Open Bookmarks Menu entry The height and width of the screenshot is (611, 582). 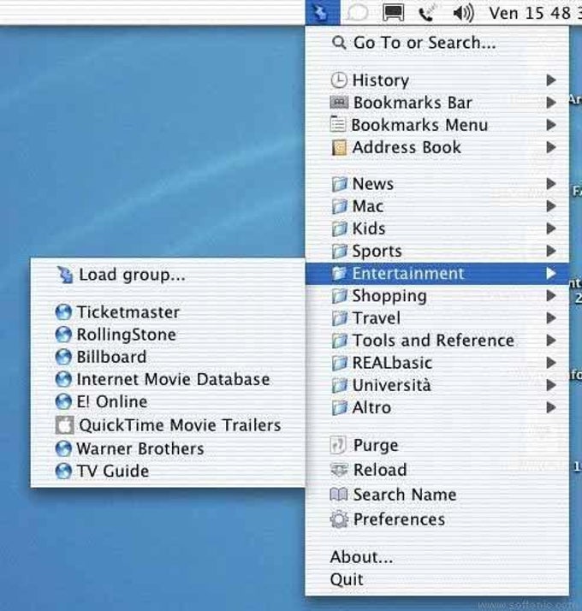(419, 125)
